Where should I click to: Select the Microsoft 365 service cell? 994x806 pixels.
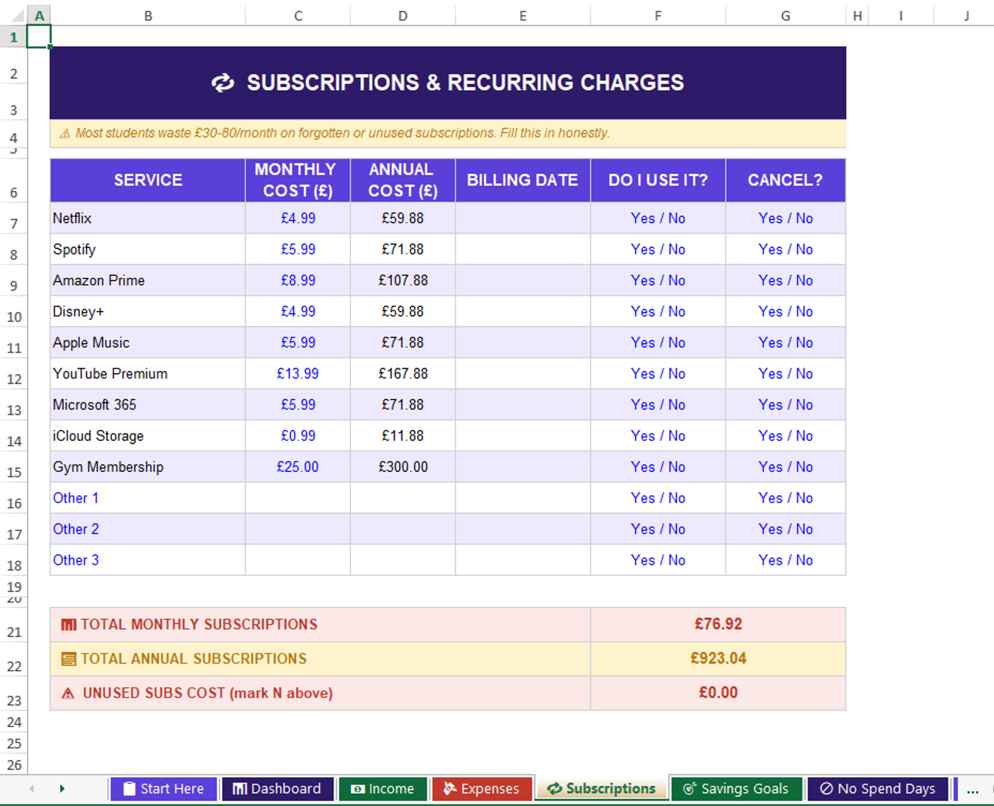point(148,405)
